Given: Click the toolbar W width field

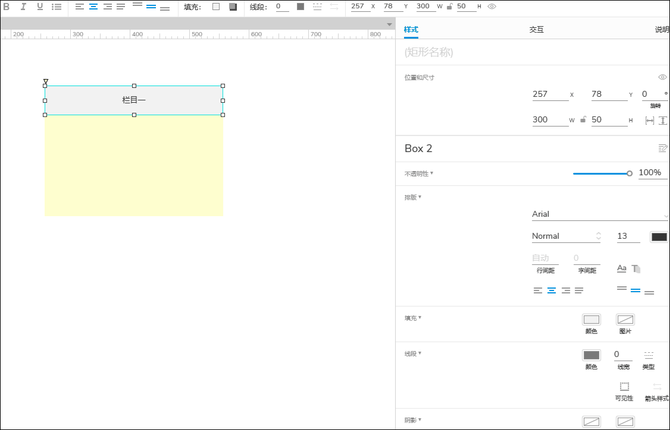Looking at the screenshot, I should tap(426, 7).
